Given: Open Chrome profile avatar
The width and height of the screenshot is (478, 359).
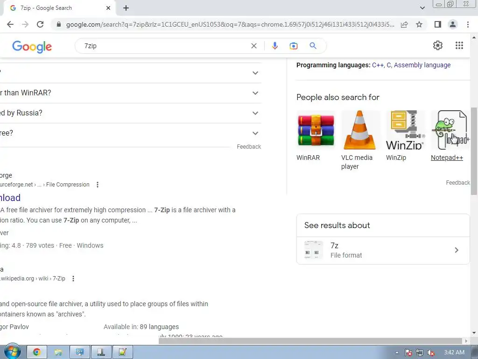Looking at the screenshot, I should 453,24.
